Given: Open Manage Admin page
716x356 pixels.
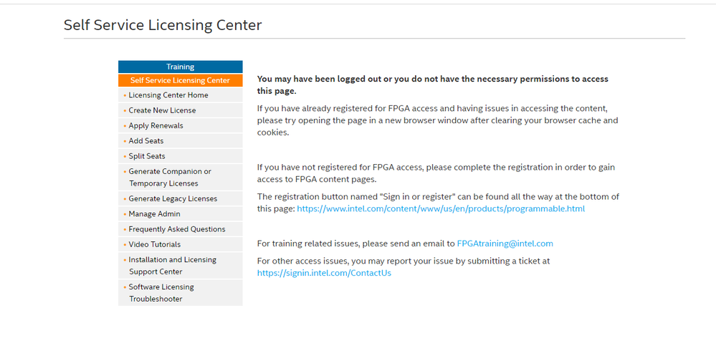Looking at the screenshot, I should click(154, 214).
